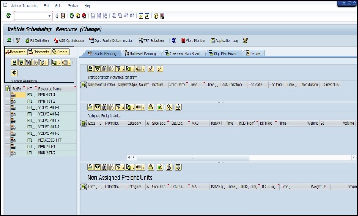Open the command field dropdown arrow
The width and height of the screenshot is (358, 216).
tap(49, 16)
